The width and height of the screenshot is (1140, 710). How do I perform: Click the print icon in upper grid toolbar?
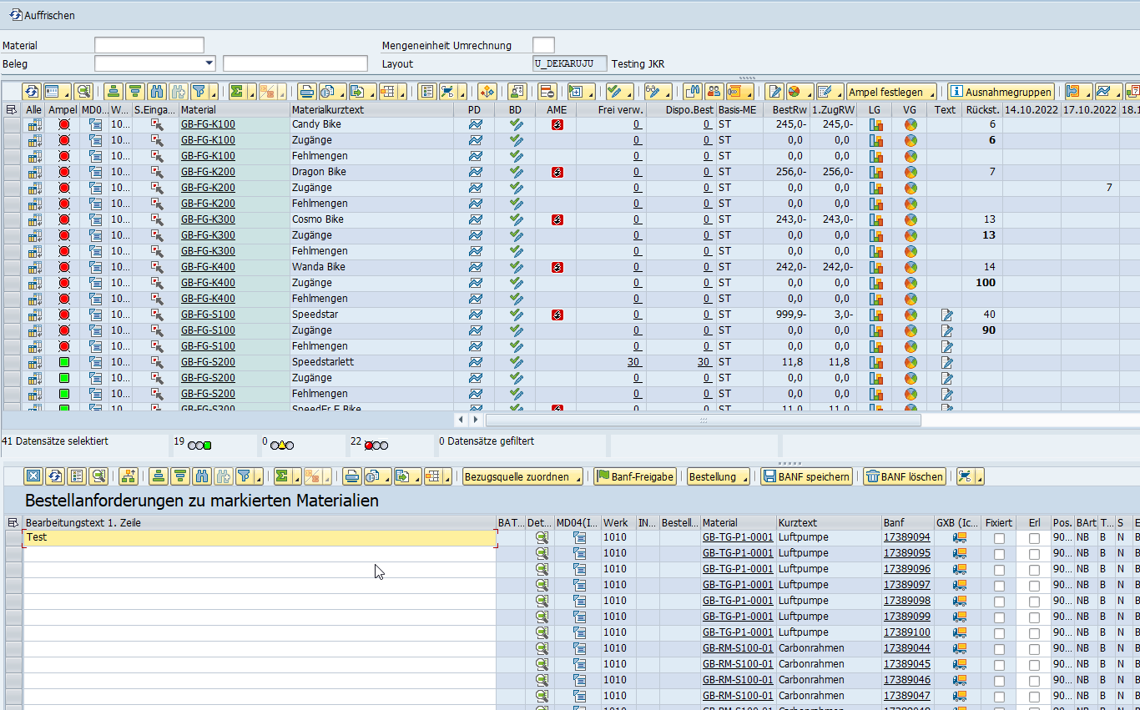307,92
